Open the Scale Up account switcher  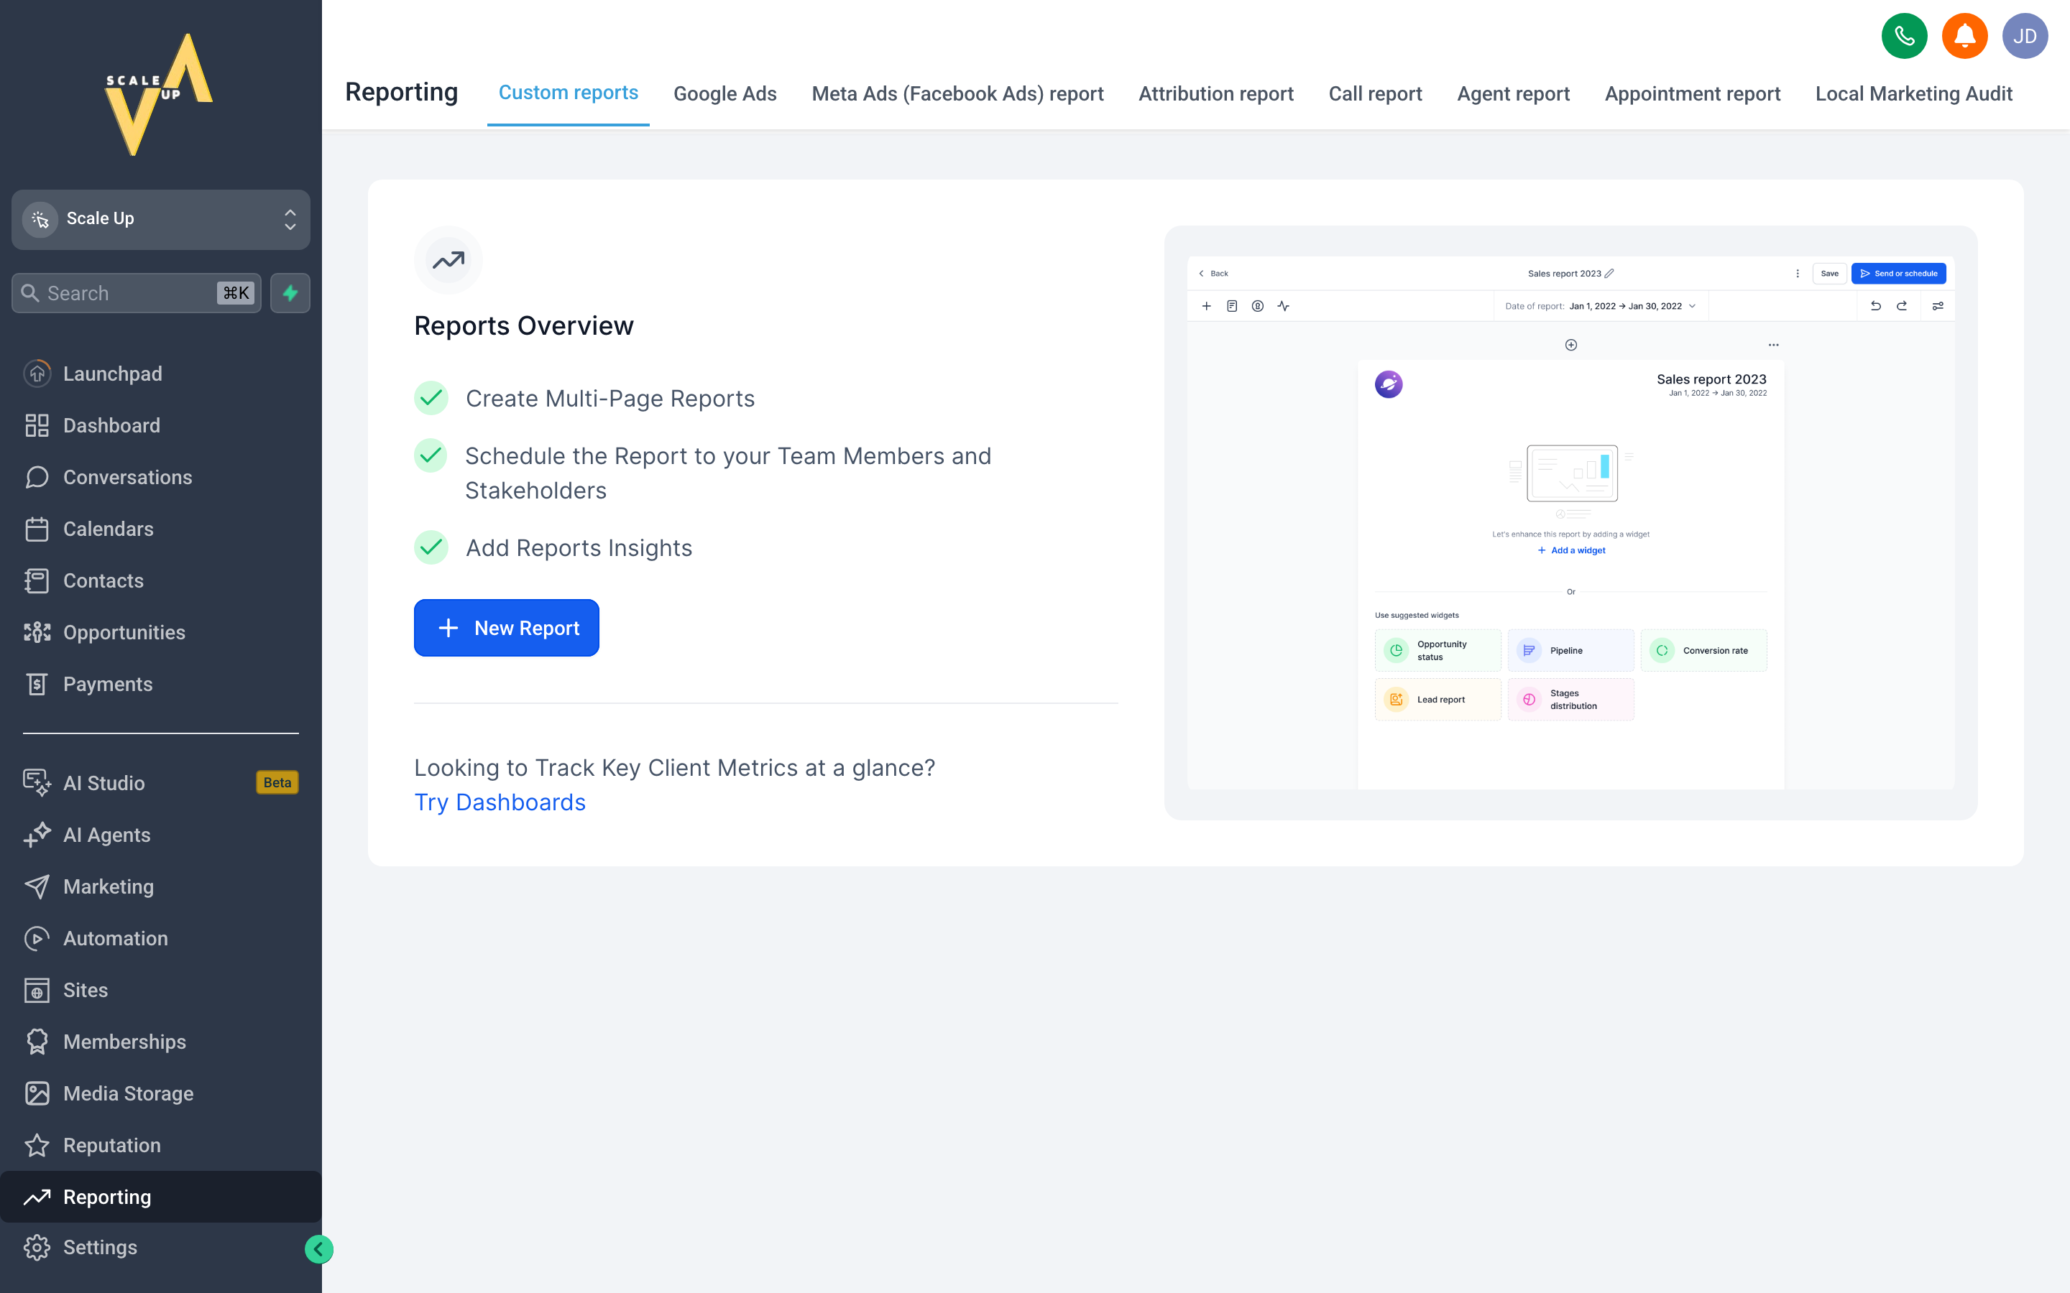161,219
